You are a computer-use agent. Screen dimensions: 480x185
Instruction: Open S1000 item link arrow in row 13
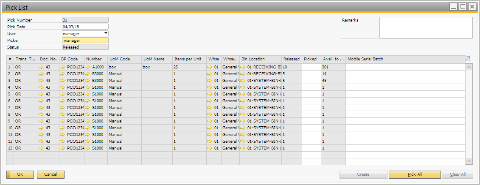click(x=88, y=148)
